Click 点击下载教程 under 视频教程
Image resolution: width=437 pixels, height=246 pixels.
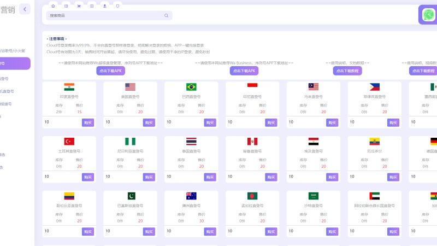click(x=423, y=71)
